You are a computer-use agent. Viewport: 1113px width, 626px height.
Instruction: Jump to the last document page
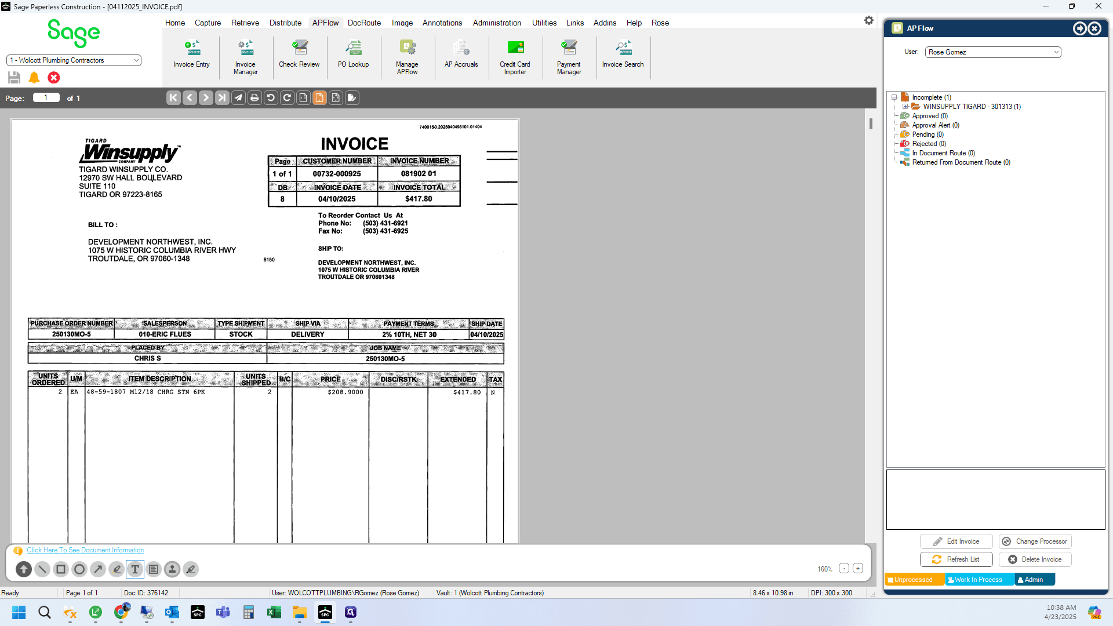[x=222, y=98]
